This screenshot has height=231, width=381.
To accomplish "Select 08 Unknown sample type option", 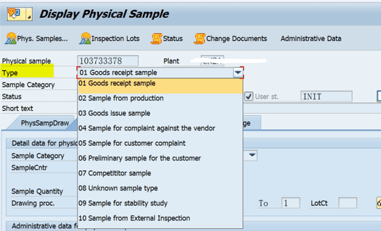I will (160, 188).
